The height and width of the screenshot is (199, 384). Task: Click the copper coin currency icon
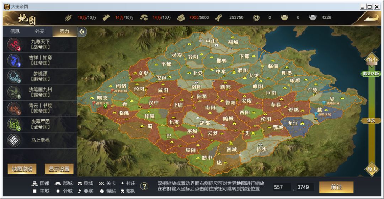(256, 17)
